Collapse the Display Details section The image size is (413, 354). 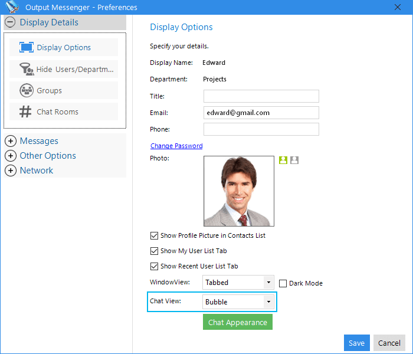[x=10, y=22]
